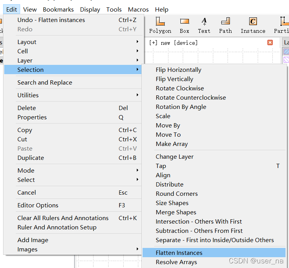Choose Cut in Edit menu
Viewport: 289px width, 268px height.
(x=73, y=139)
